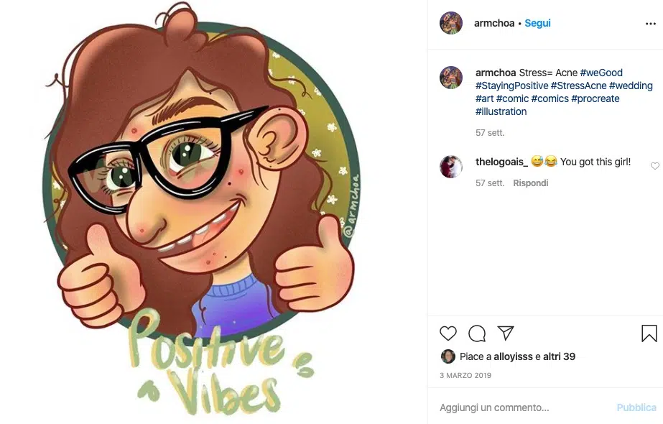The image size is (663, 424).
Task: Click the Segui follow button
Action: pyautogui.click(x=537, y=23)
